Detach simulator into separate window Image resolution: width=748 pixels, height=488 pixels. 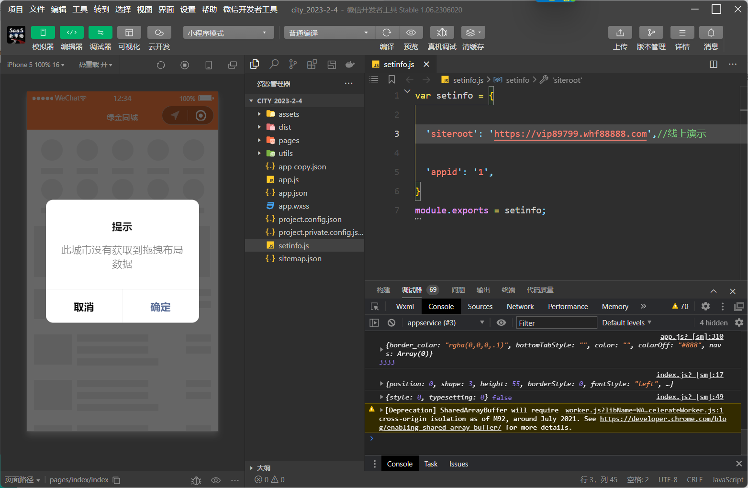point(233,65)
